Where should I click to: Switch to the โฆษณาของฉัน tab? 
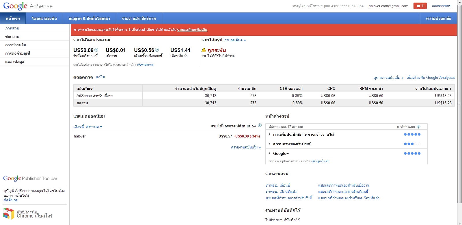[x=44, y=18]
